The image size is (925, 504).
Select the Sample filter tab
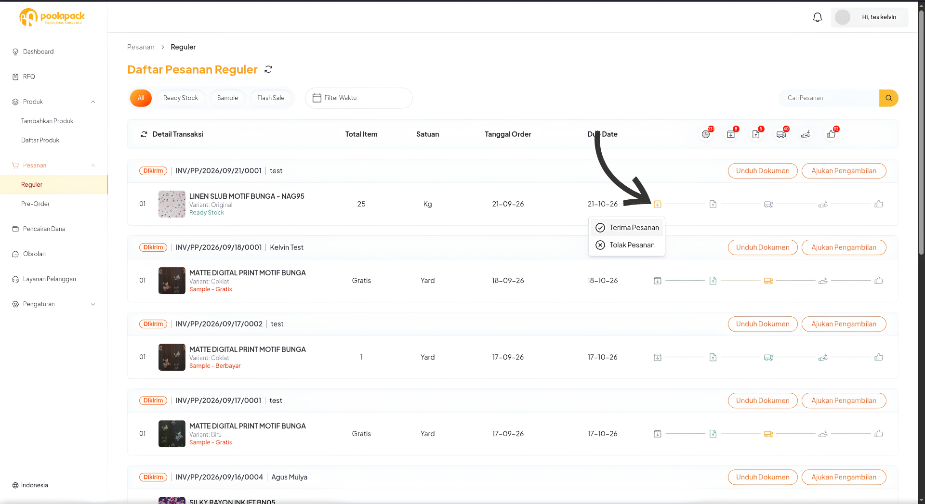227,98
